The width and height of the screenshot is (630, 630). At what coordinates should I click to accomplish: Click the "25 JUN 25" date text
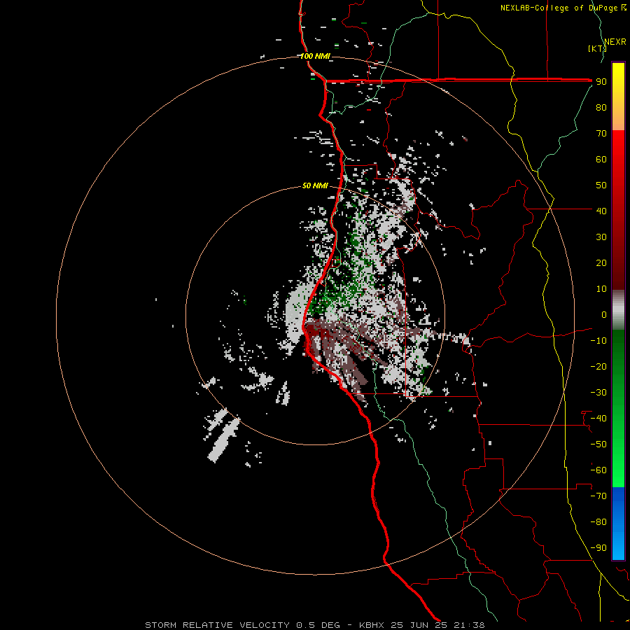coord(419,625)
